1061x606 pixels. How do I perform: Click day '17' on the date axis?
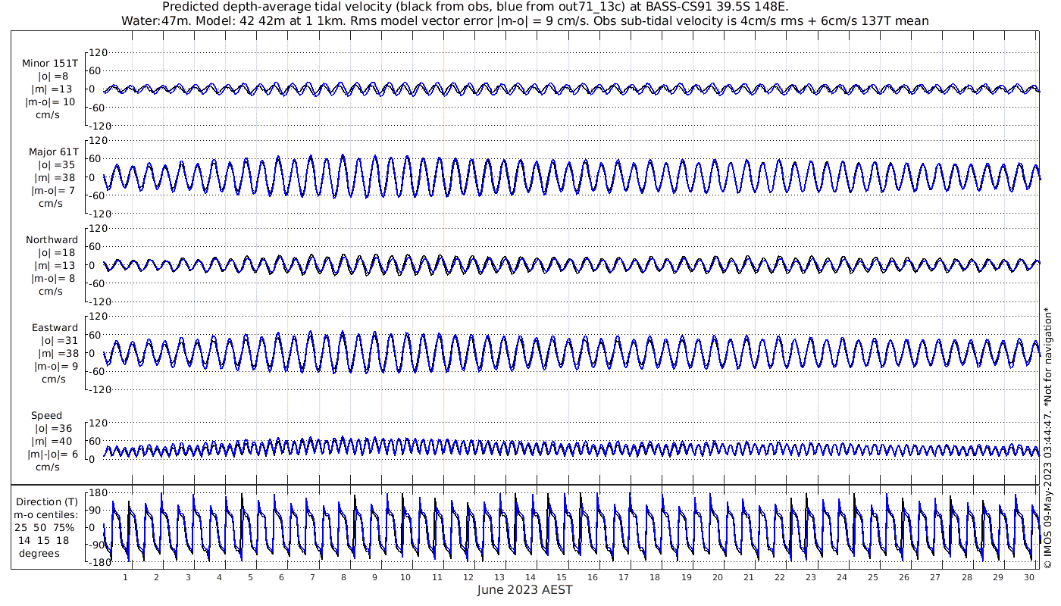click(624, 577)
